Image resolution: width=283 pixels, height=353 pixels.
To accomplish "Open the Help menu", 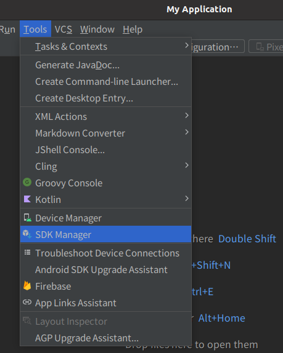I will (133, 30).
